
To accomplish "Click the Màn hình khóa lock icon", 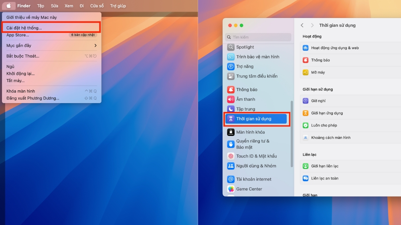I will pyautogui.click(x=231, y=132).
